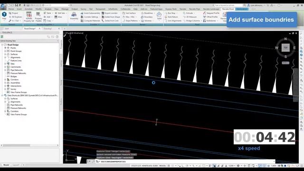Open the Analyze ribbon tab
This screenshot has height=171, width=304.
[x=48, y=9]
